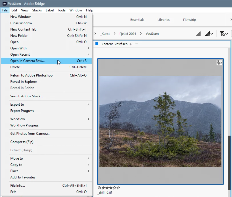Click the thumbnail quality icon in path bar
232x197 pixels.
[x=198, y=34]
